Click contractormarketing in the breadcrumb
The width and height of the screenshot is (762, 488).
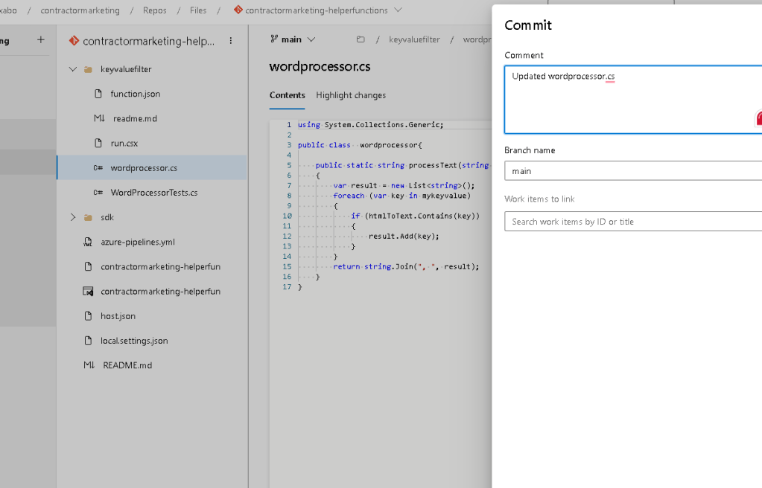(80, 10)
